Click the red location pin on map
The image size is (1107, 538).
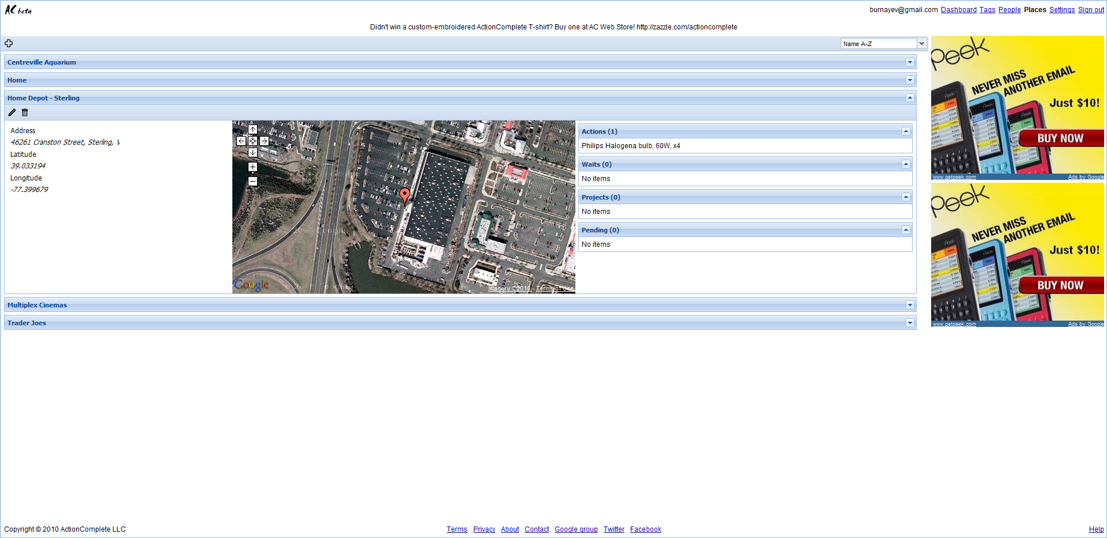405,195
